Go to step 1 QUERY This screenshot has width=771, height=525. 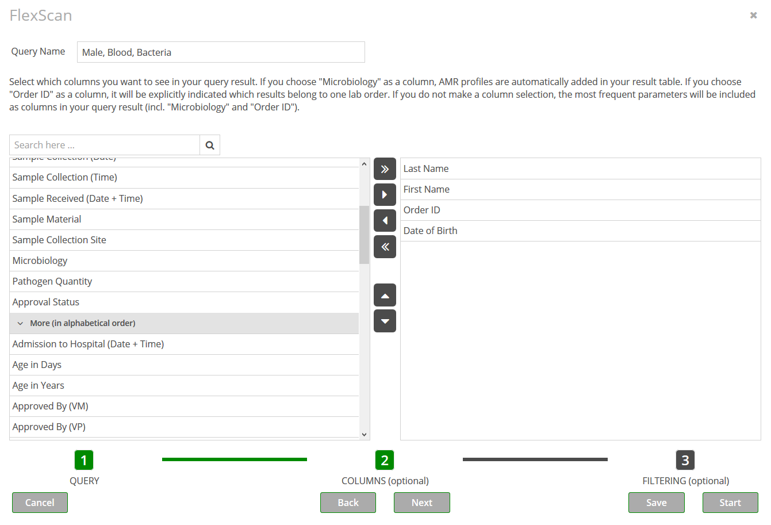click(84, 460)
